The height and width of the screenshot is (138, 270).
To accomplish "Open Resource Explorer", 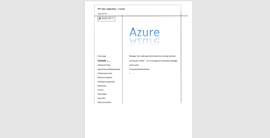I will tap(105, 77).
